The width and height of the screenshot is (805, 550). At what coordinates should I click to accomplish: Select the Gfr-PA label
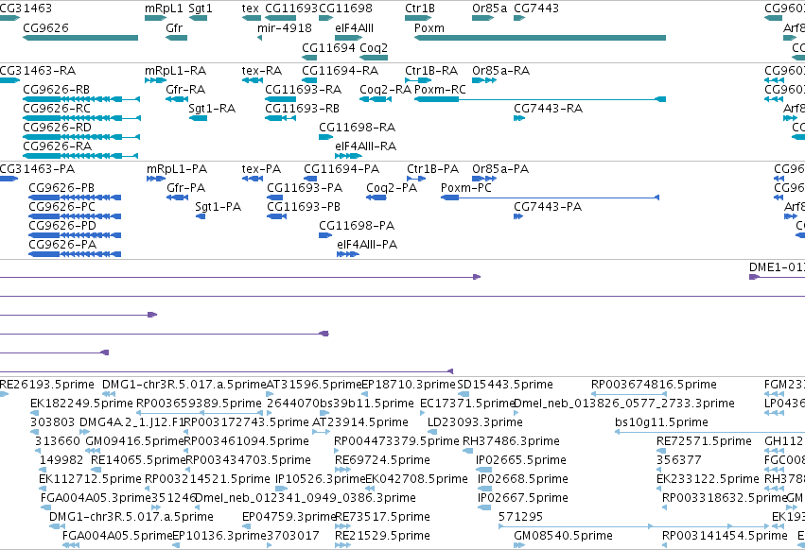(x=185, y=188)
